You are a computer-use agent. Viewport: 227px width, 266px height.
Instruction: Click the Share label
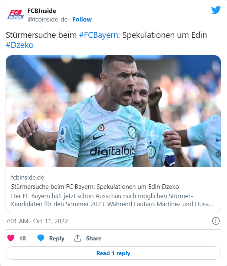click(x=93, y=238)
